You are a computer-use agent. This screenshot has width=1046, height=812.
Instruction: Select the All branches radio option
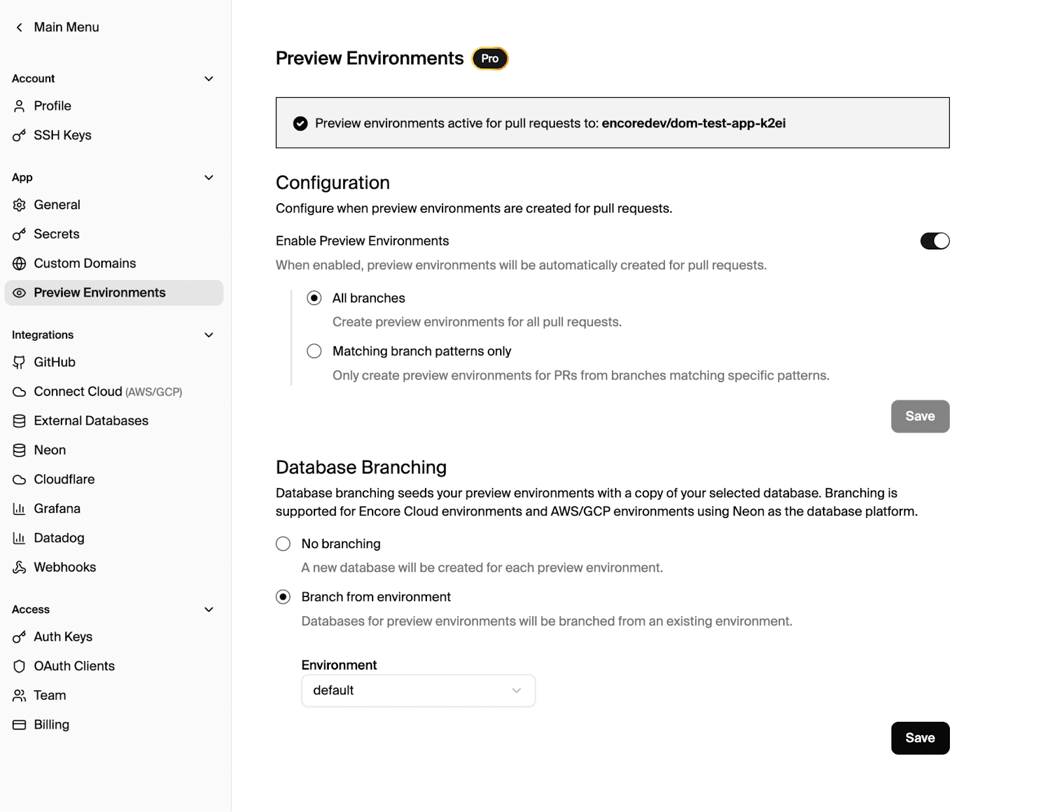coord(314,299)
